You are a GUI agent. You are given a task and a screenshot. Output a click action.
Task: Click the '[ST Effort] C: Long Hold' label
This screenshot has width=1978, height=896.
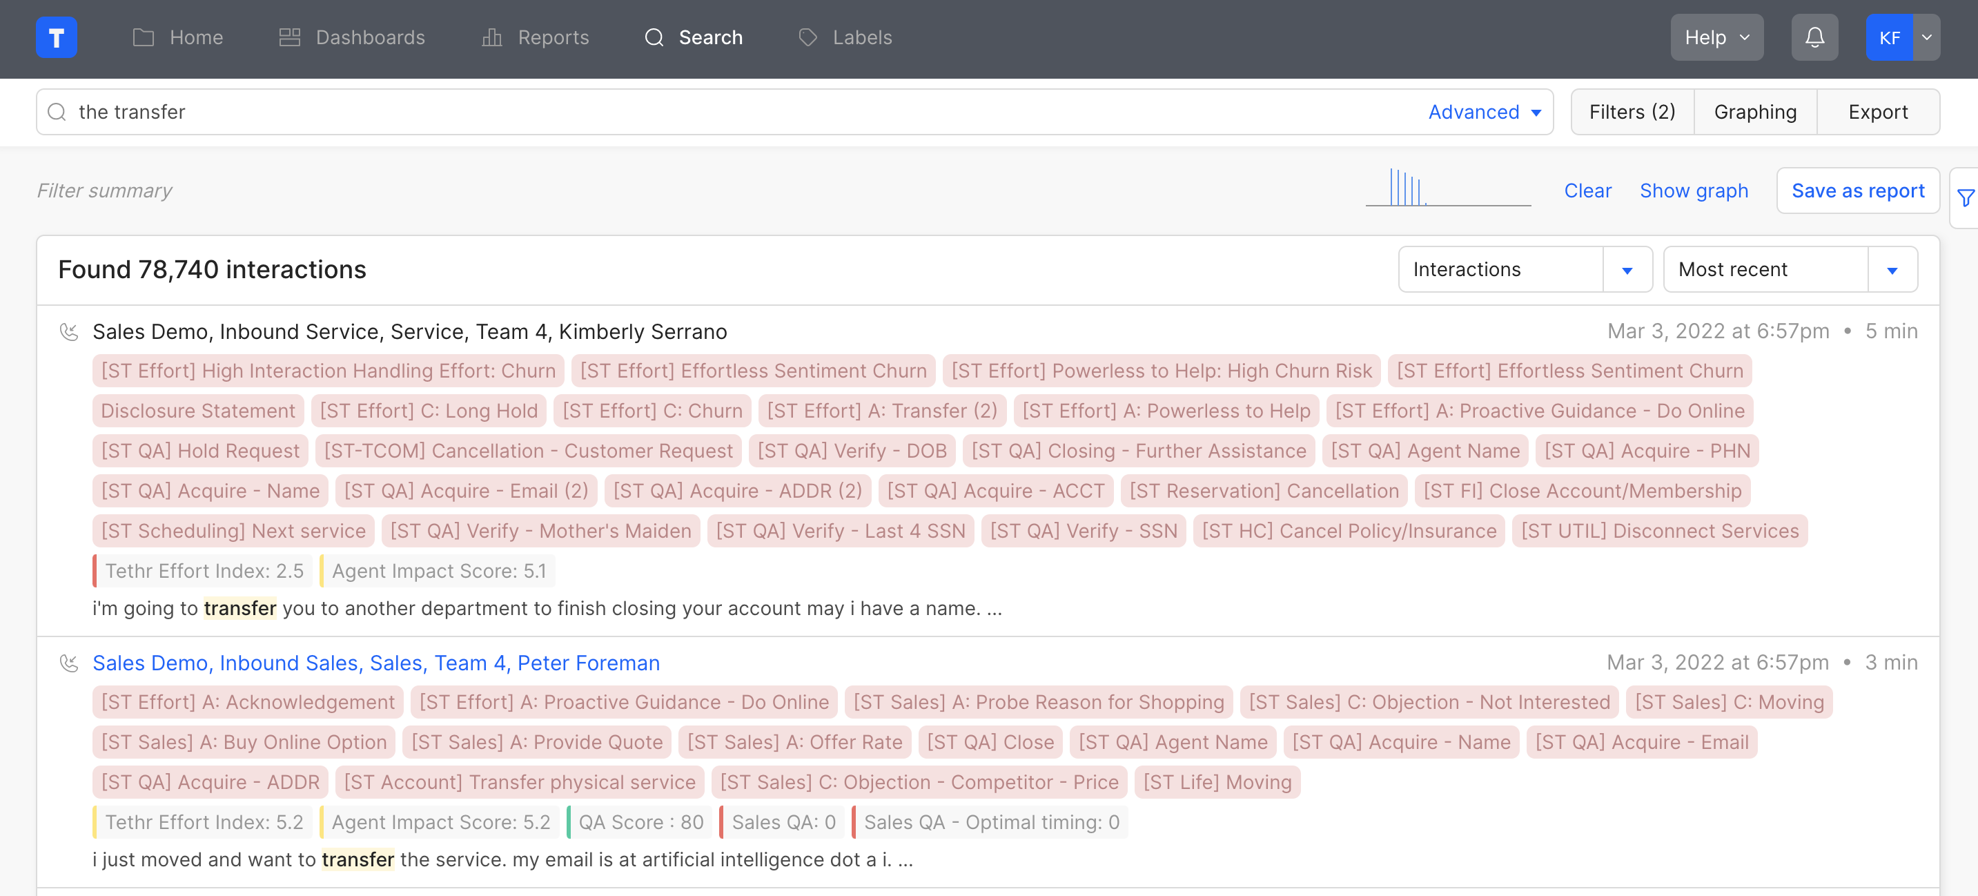(429, 411)
